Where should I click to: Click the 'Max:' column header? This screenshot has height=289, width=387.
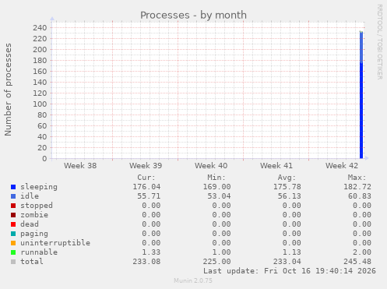click(x=357, y=178)
